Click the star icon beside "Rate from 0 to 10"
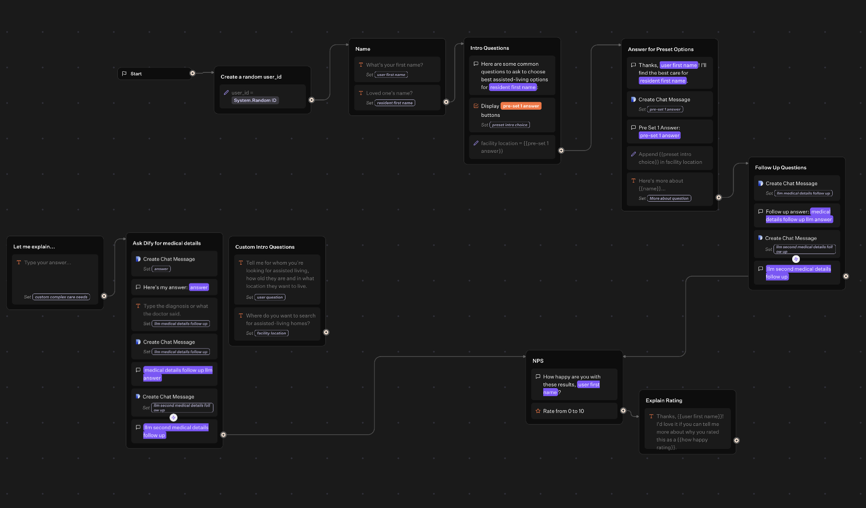Viewport: 866px width, 508px height. tap(538, 411)
